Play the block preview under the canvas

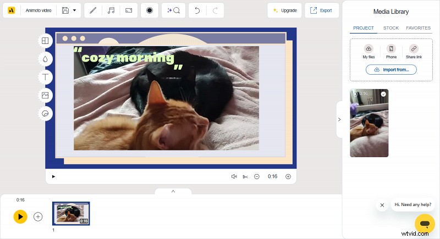click(53, 176)
